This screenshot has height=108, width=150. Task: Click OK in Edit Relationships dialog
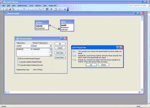coord(60,44)
